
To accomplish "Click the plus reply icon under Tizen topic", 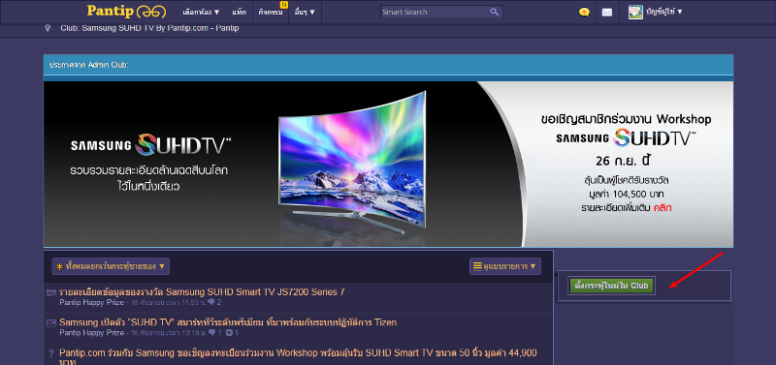I will [229, 333].
